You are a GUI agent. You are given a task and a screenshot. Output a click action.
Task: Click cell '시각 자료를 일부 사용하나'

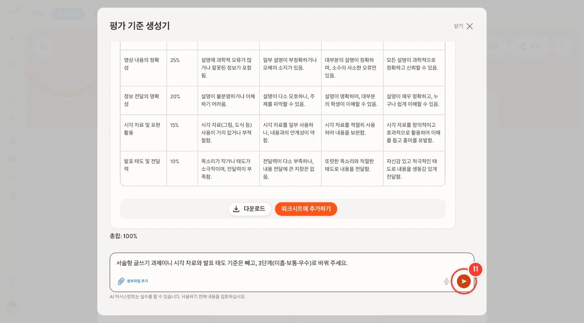(290, 133)
